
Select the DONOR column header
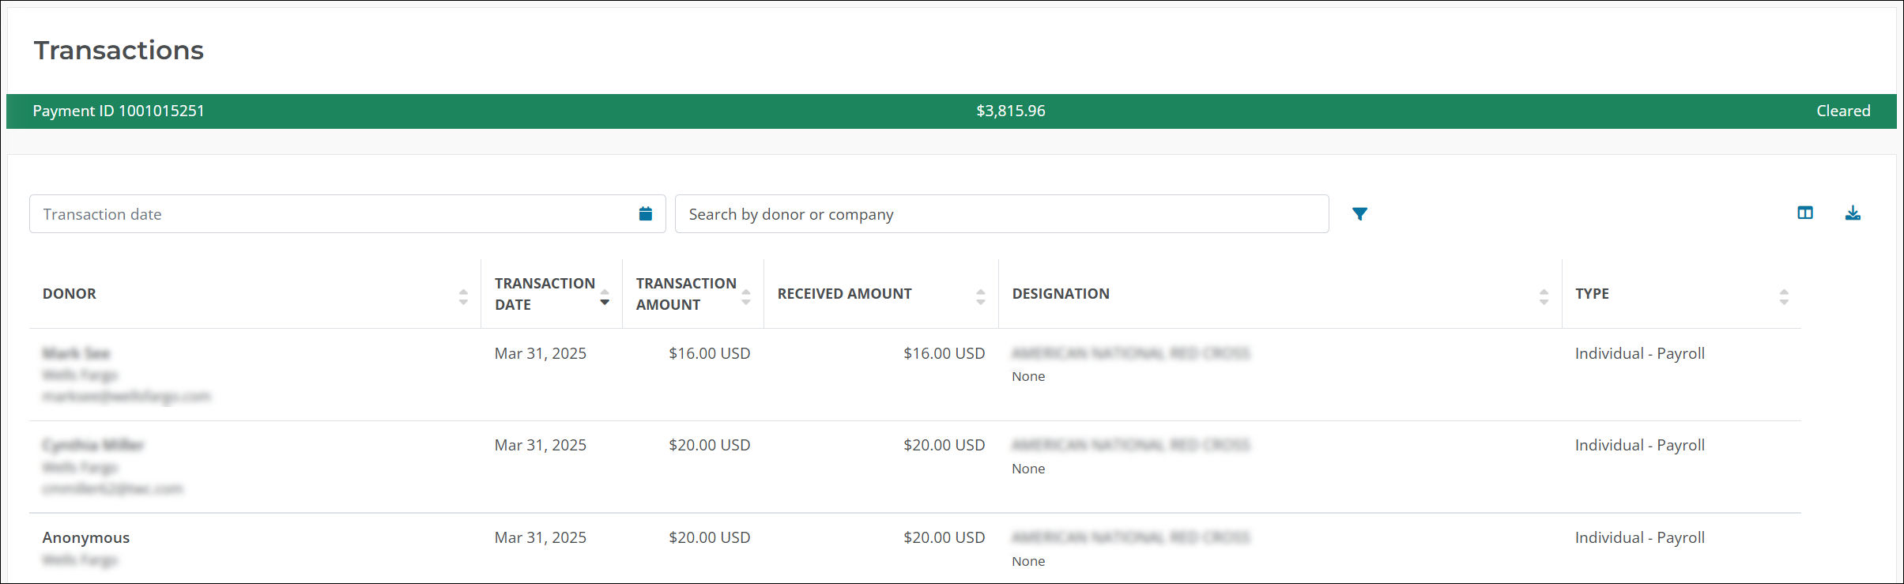click(x=70, y=294)
